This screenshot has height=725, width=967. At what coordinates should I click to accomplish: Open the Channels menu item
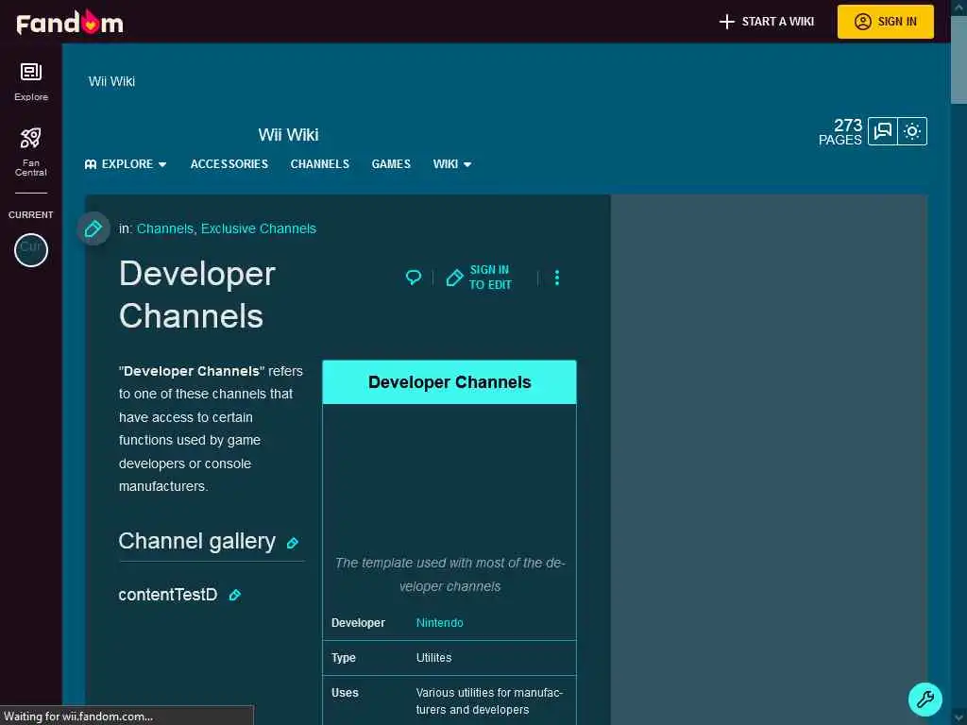point(319,164)
